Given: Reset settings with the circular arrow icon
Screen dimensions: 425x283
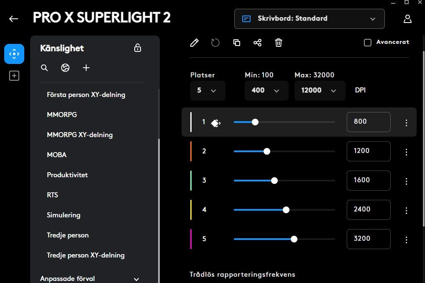Looking at the screenshot, I should pyautogui.click(x=215, y=43).
